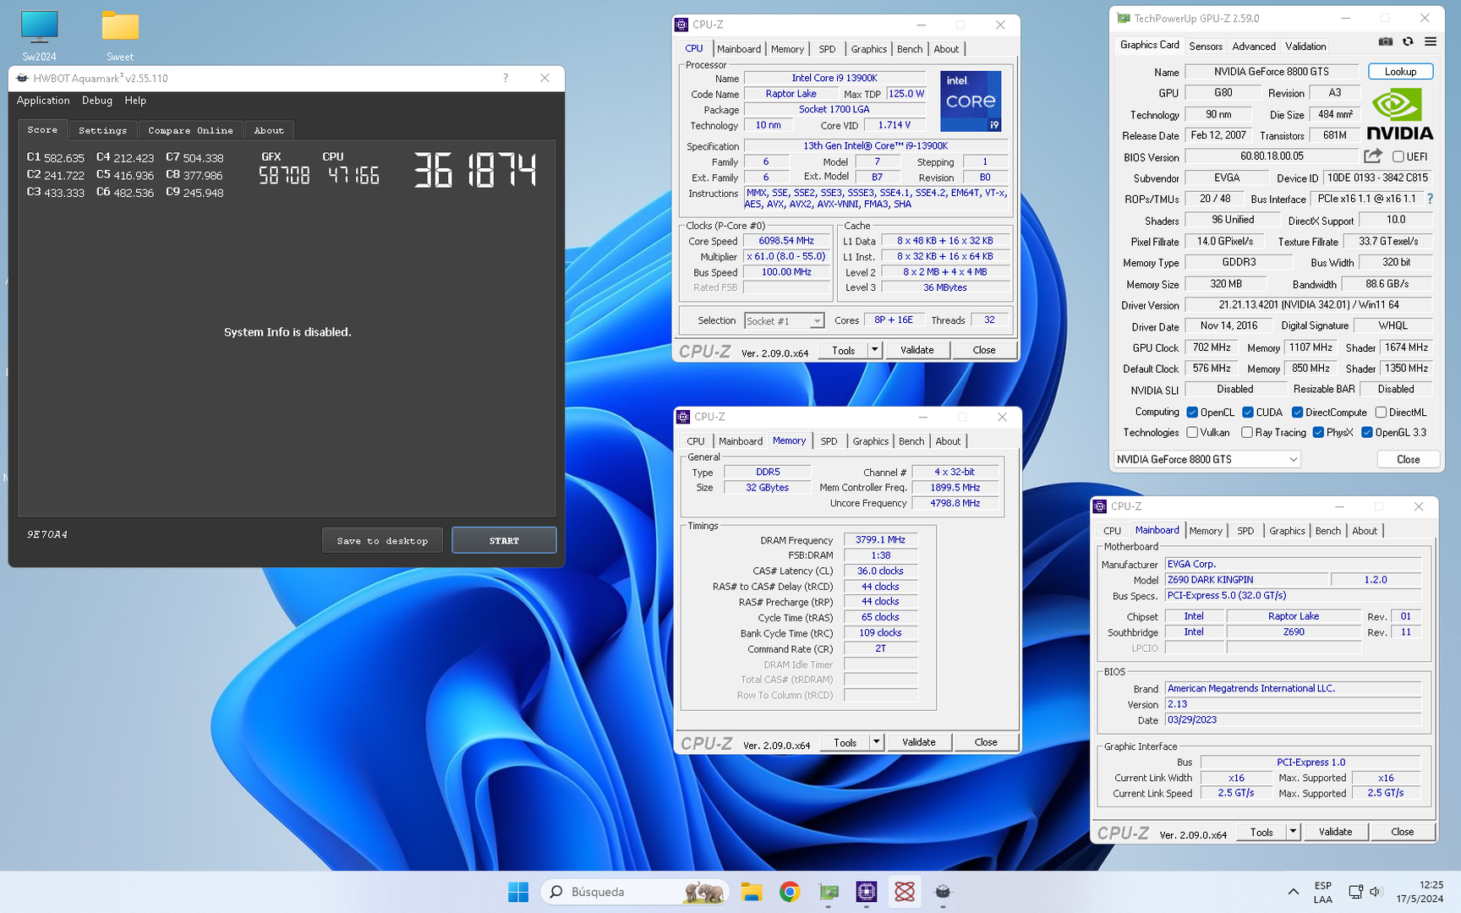The image size is (1461, 913).
Task: Open the Sweet folder on desktop
Action: (120, 36)
